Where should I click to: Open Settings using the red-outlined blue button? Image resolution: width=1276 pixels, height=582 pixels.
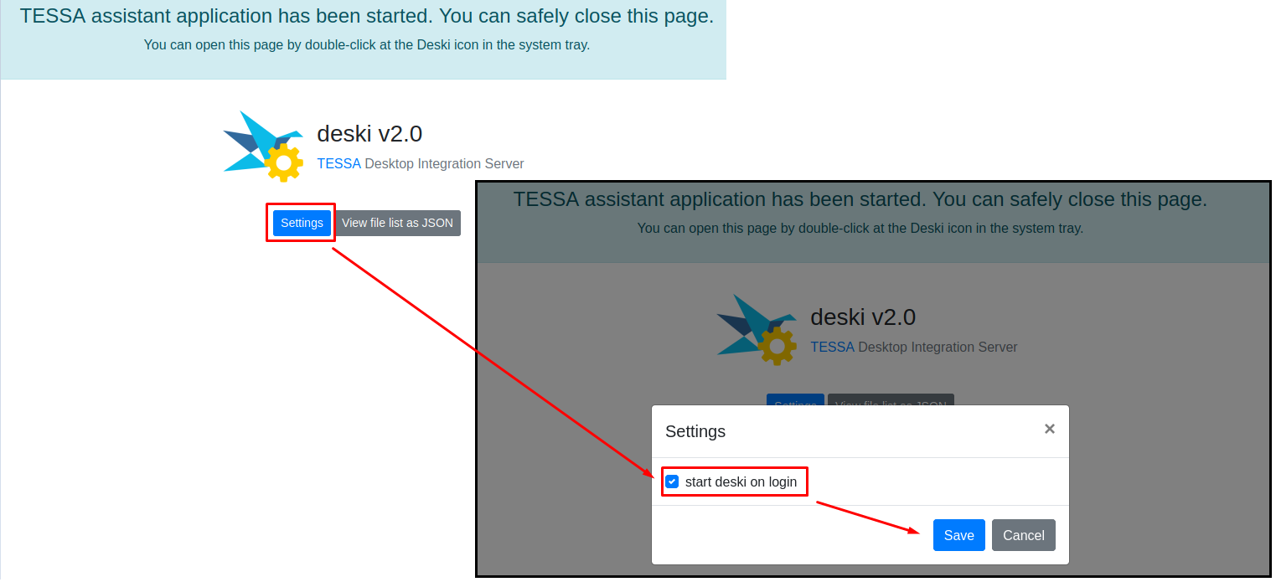pyautogui.click(x=302, y=223)
